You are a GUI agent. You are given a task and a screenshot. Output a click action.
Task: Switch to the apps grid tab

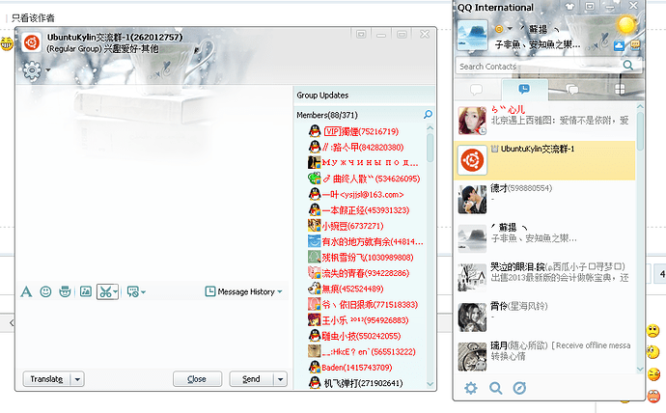click(620, 90)
